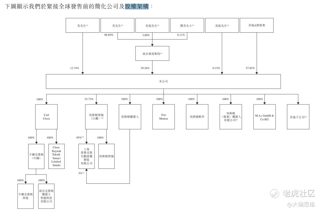The height and width of the screenshot is (212, 321).
Task: Click the 本公司 company box
Action: [163, 81]
